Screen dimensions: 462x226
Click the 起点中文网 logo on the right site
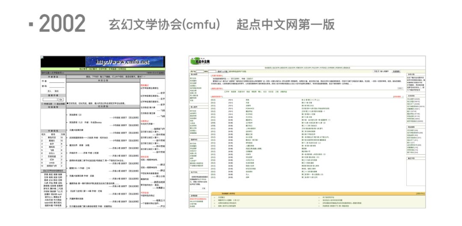[x=200, y=61]
